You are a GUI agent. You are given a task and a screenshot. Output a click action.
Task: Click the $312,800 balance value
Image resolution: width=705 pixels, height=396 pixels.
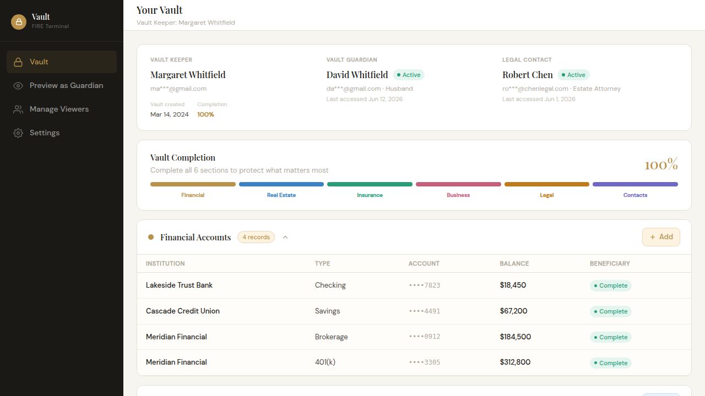click(x=515, y=362)
